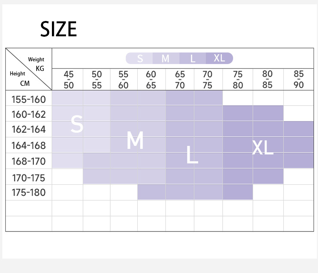Select the 60-65 weight column header
This screenshot has height=273, width=318.
pos(151,79)
